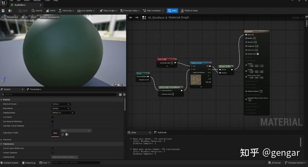Expand the Advanced section

1,140
